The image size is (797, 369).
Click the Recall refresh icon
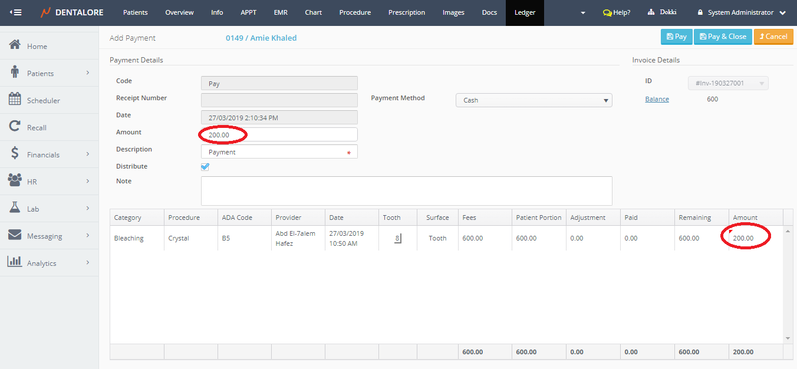pos(15,127)
